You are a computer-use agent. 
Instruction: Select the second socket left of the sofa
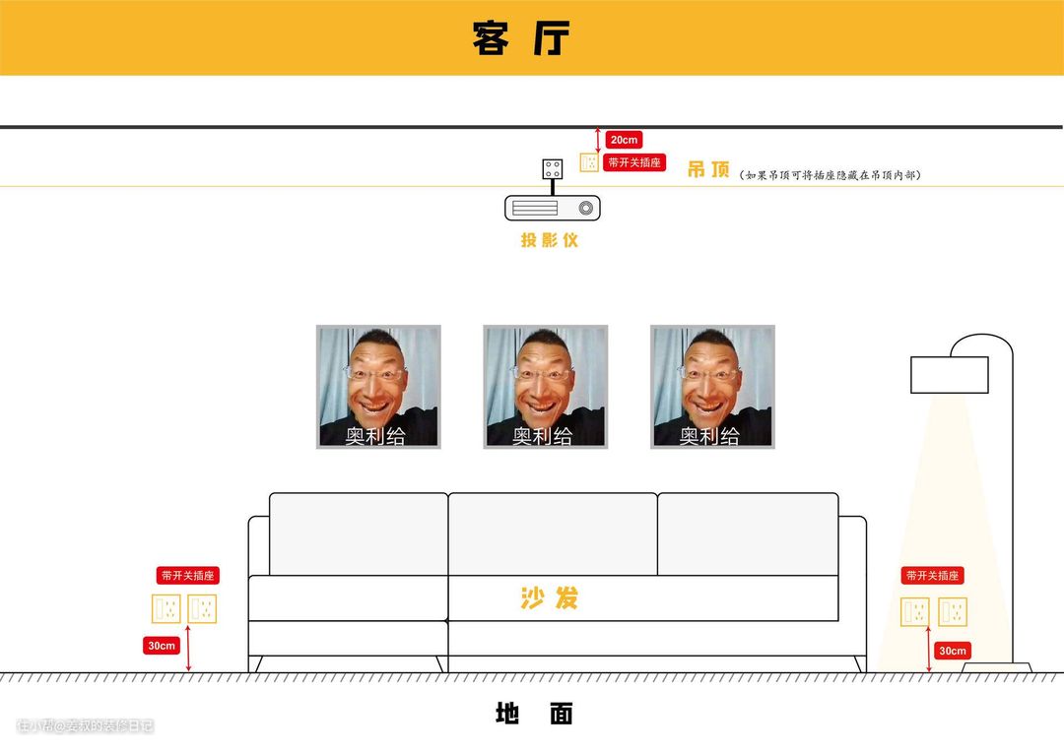tap(202, 609)
